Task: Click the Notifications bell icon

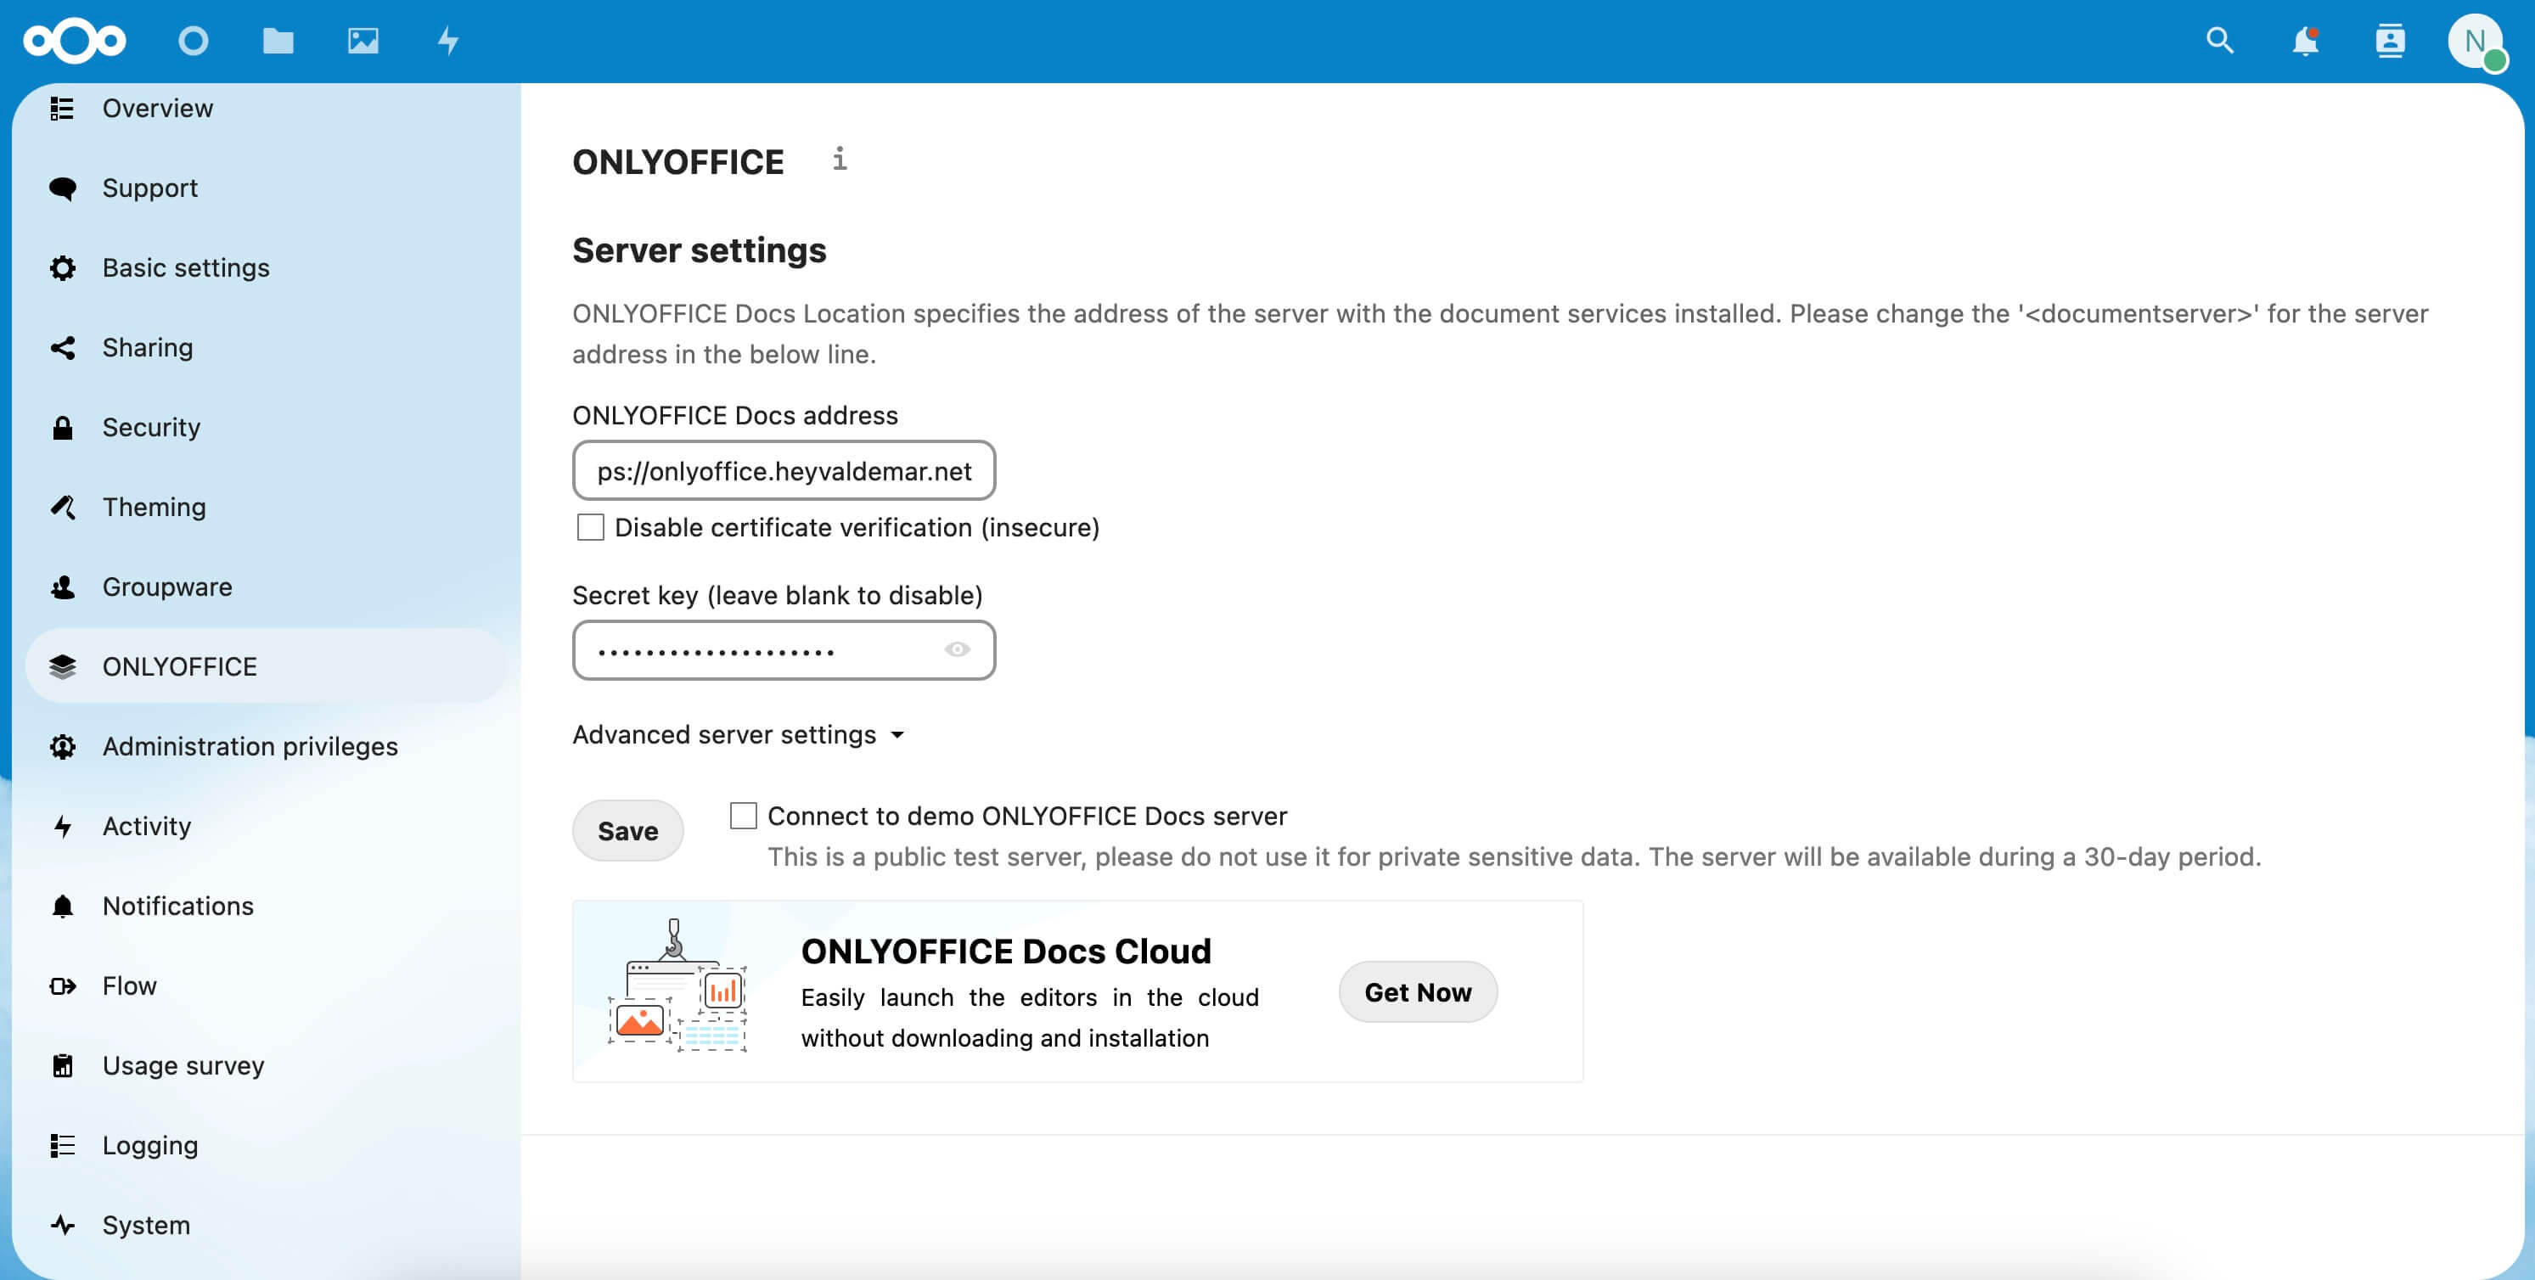Action: click(x=2303, y=41)
